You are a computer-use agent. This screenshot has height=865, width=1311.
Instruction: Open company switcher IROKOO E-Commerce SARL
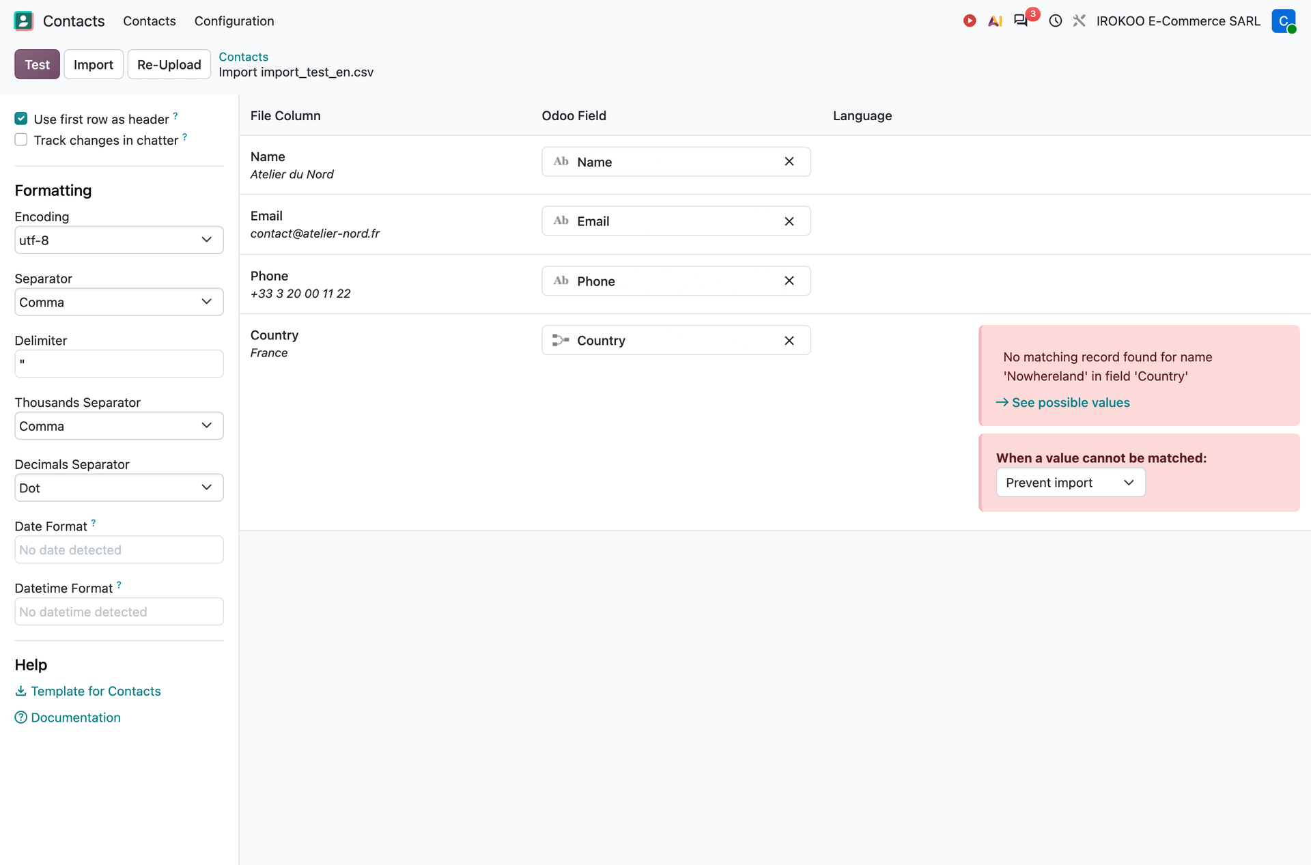point(1178,21)
